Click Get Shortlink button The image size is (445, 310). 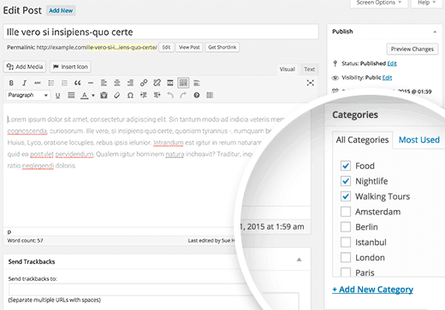click(x=222, y=47)
